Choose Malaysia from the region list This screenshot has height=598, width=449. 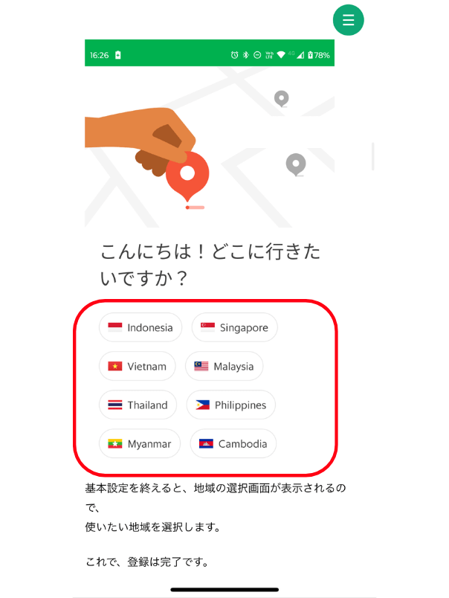[224, 366]
